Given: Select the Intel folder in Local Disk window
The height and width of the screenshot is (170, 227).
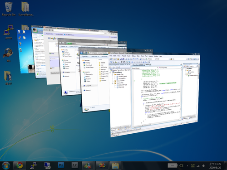Looking at the screenshot, I should [102, 65].
